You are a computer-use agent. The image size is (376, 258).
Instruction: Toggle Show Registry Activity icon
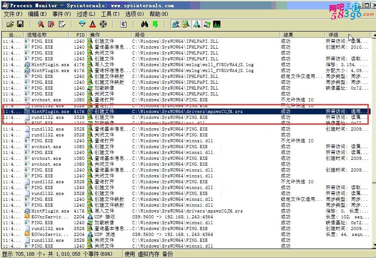(x=176, y=24)
